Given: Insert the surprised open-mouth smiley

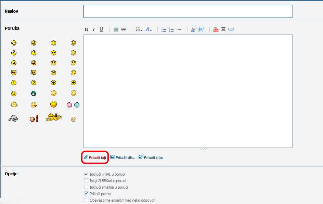Looking at the screenshot, I should point(73,43).
